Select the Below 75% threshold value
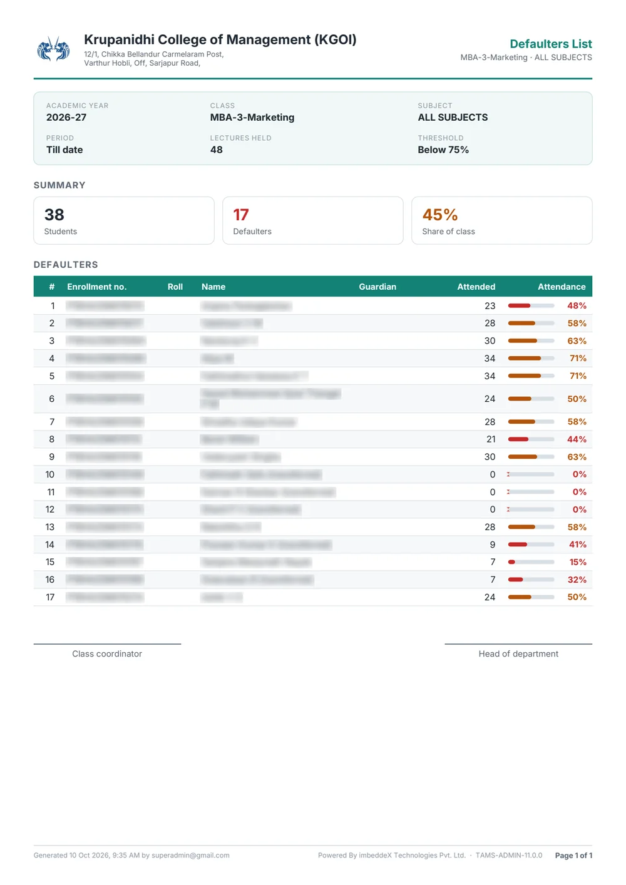This screenshot has height=885, width=626. point(443,150)
